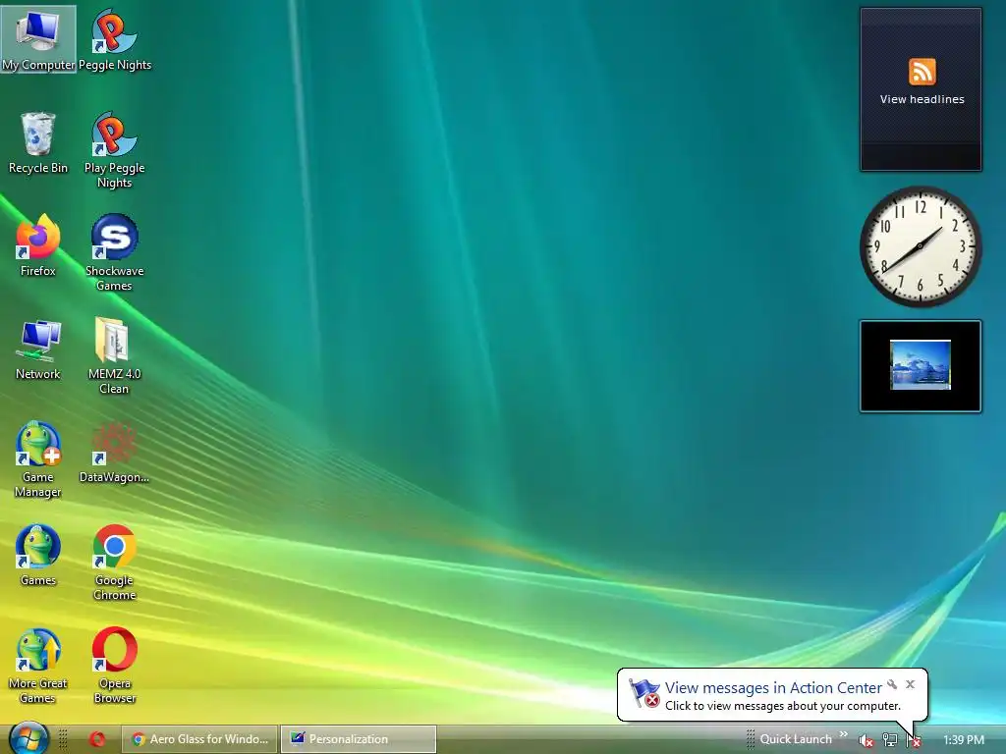Switch to the Aero Glass for Windows taskbar button

click(x=199, y=739)
